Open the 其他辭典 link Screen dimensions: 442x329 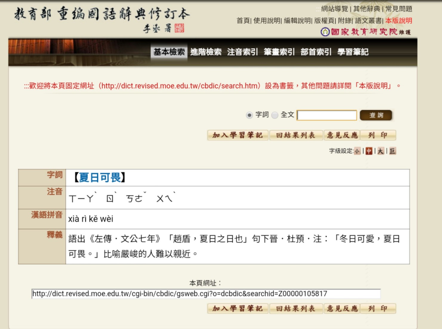click(366, 9)
